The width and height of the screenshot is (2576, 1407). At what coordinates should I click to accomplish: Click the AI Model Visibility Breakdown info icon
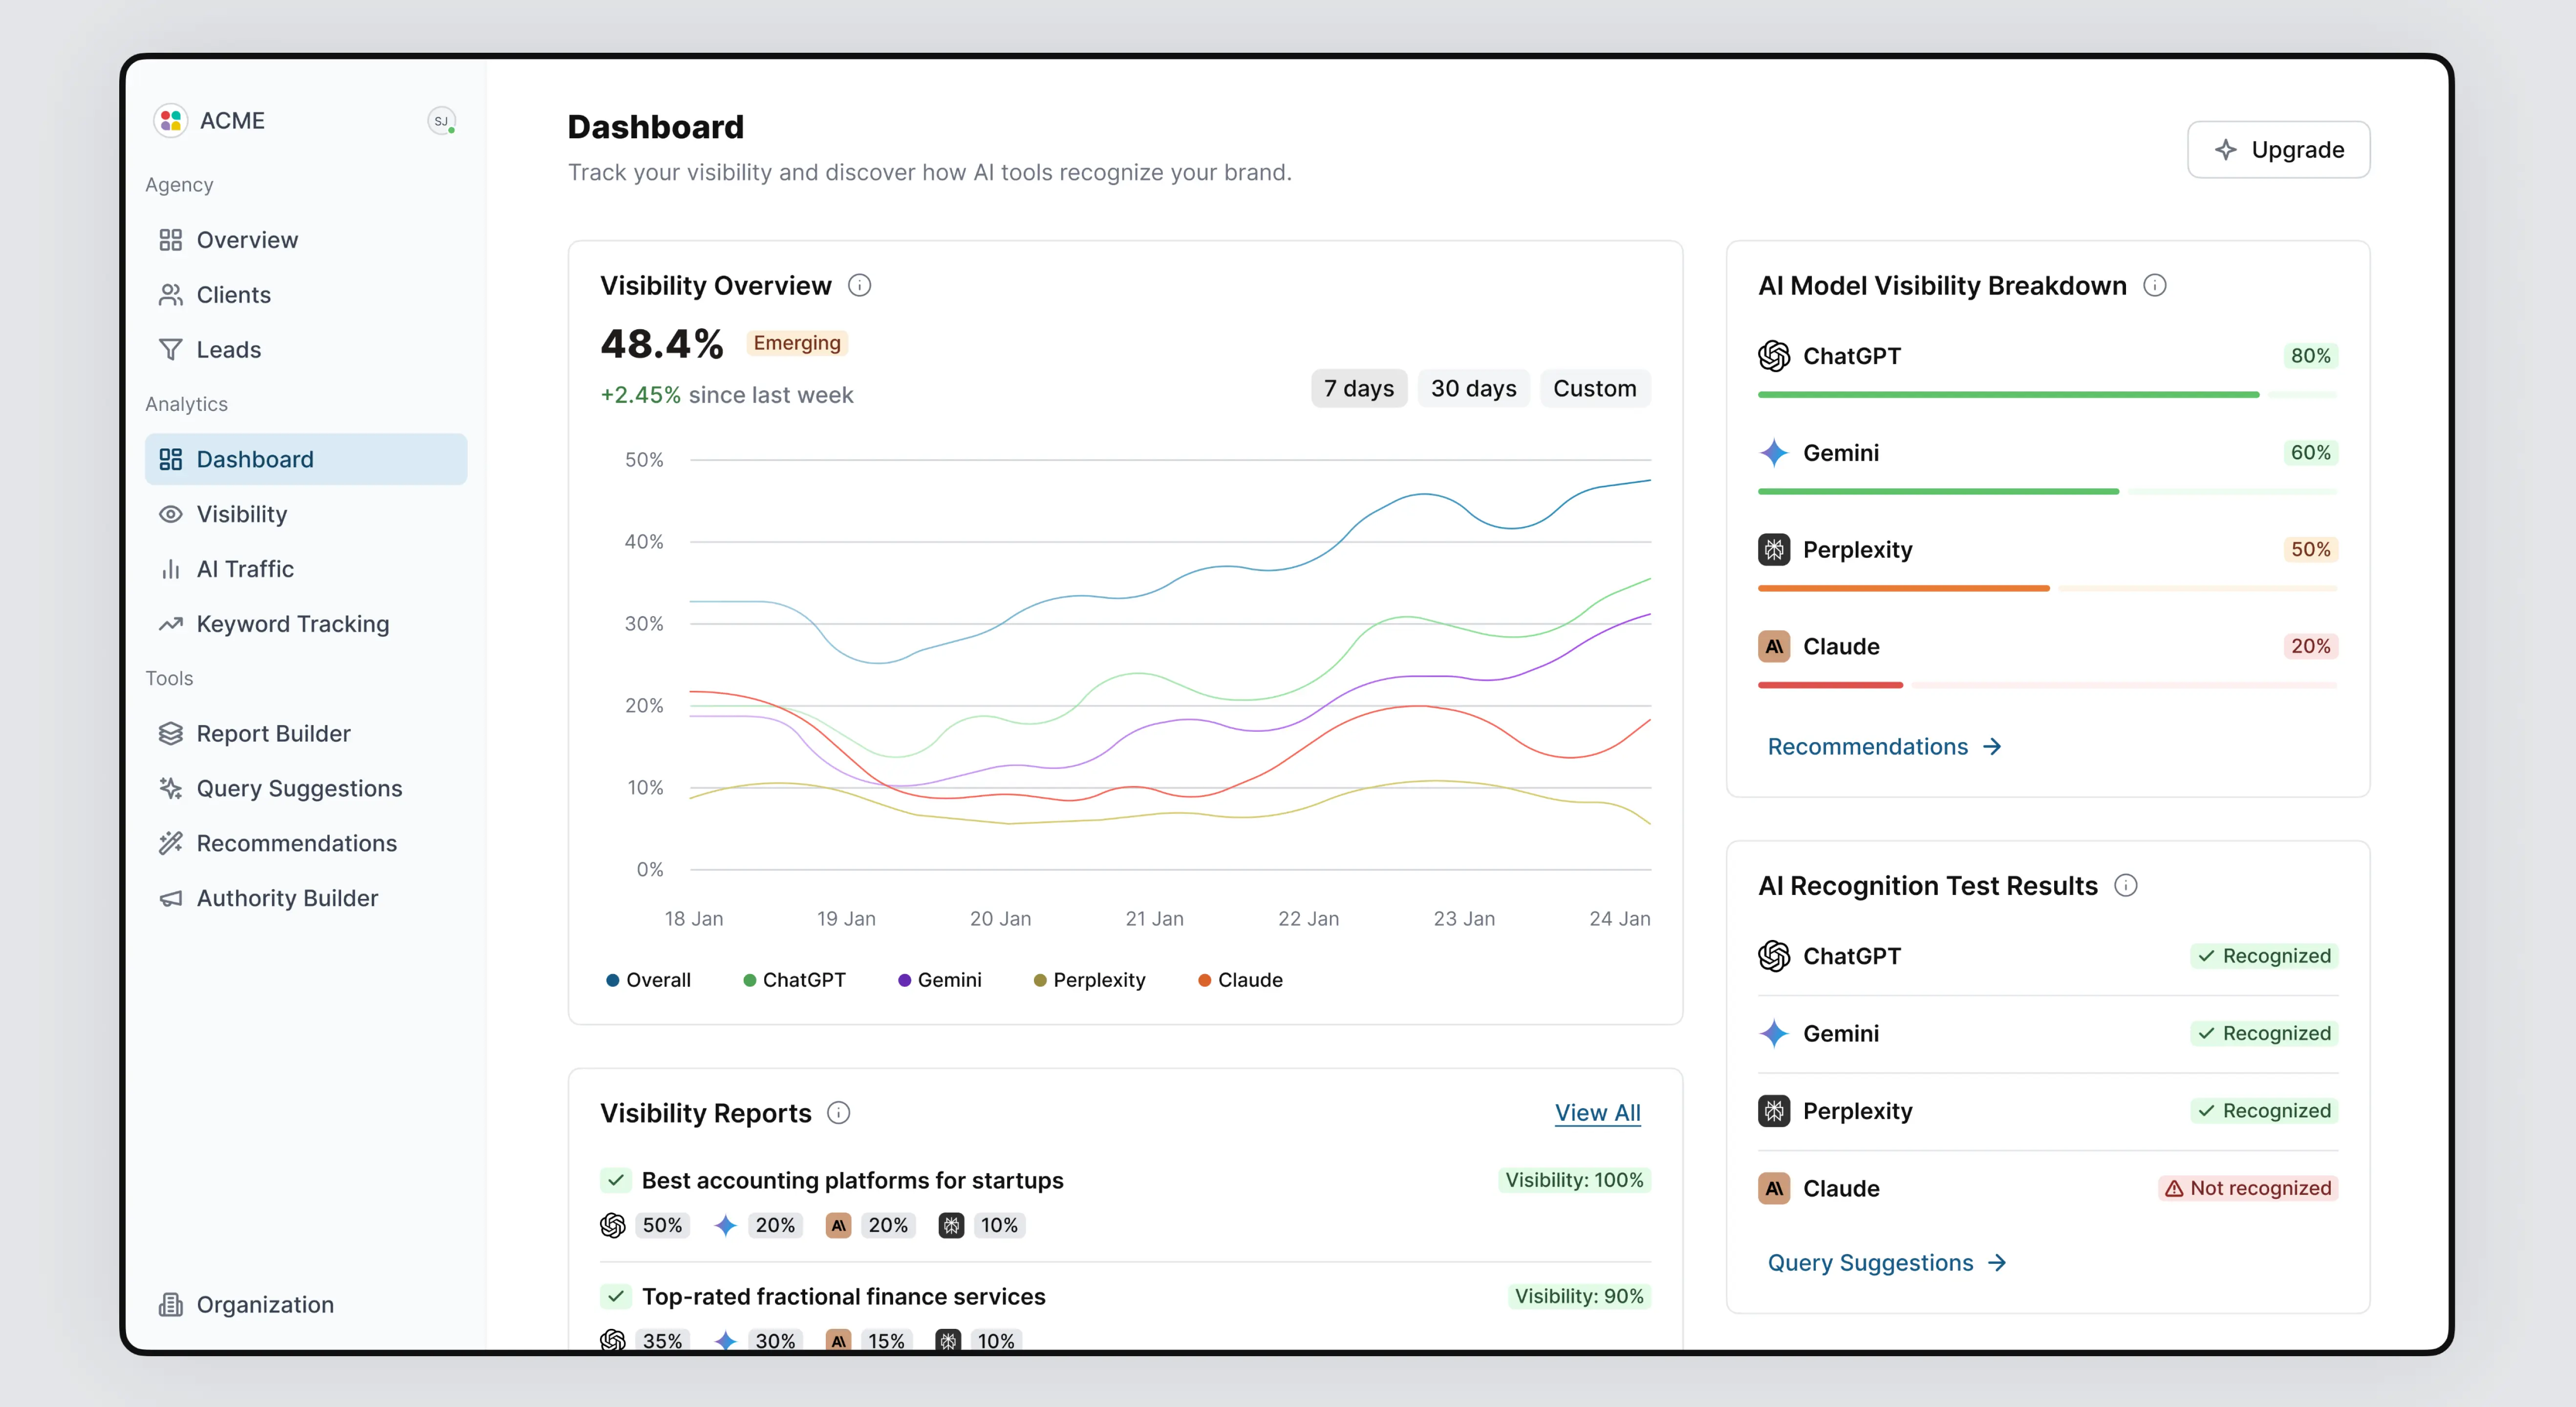pyautogui.click(x=2155, y=286)
